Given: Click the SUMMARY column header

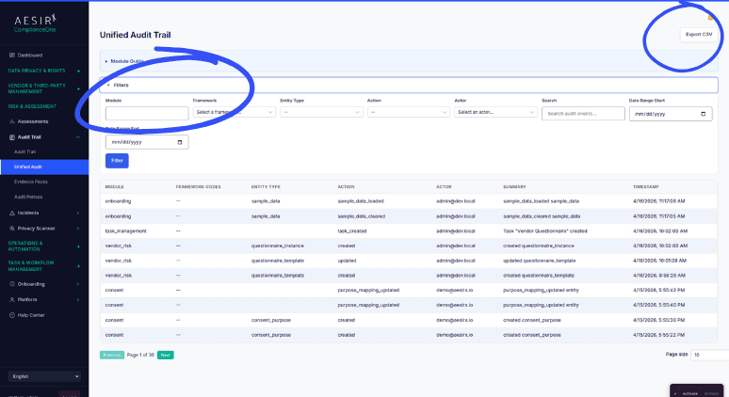Looking at the screenshot, I should (514, 187).
